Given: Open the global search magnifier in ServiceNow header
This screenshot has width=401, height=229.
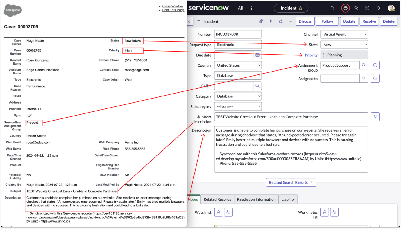Looking at the screenshot, I should pyautogui.click(x=332, y=8).
